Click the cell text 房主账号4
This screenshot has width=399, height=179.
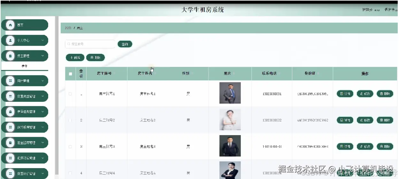[x=107, y=173]
